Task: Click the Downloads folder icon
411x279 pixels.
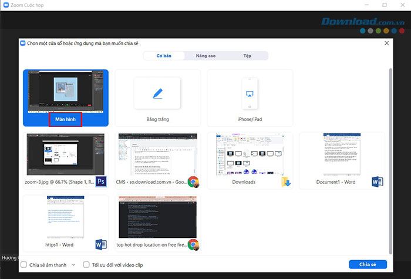Action: [285, 181]
